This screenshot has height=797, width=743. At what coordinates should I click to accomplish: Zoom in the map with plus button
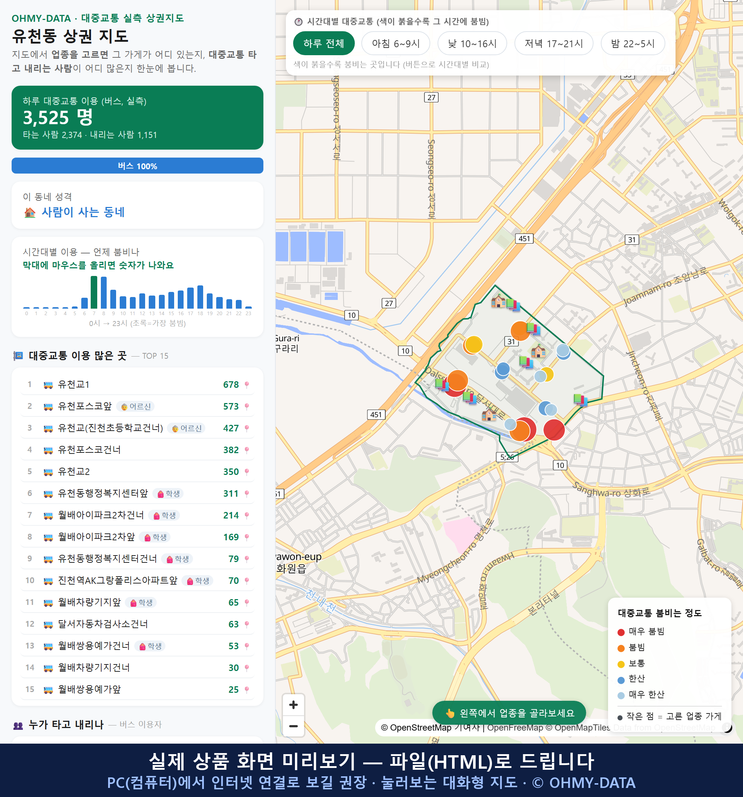[x=293, y=705]
